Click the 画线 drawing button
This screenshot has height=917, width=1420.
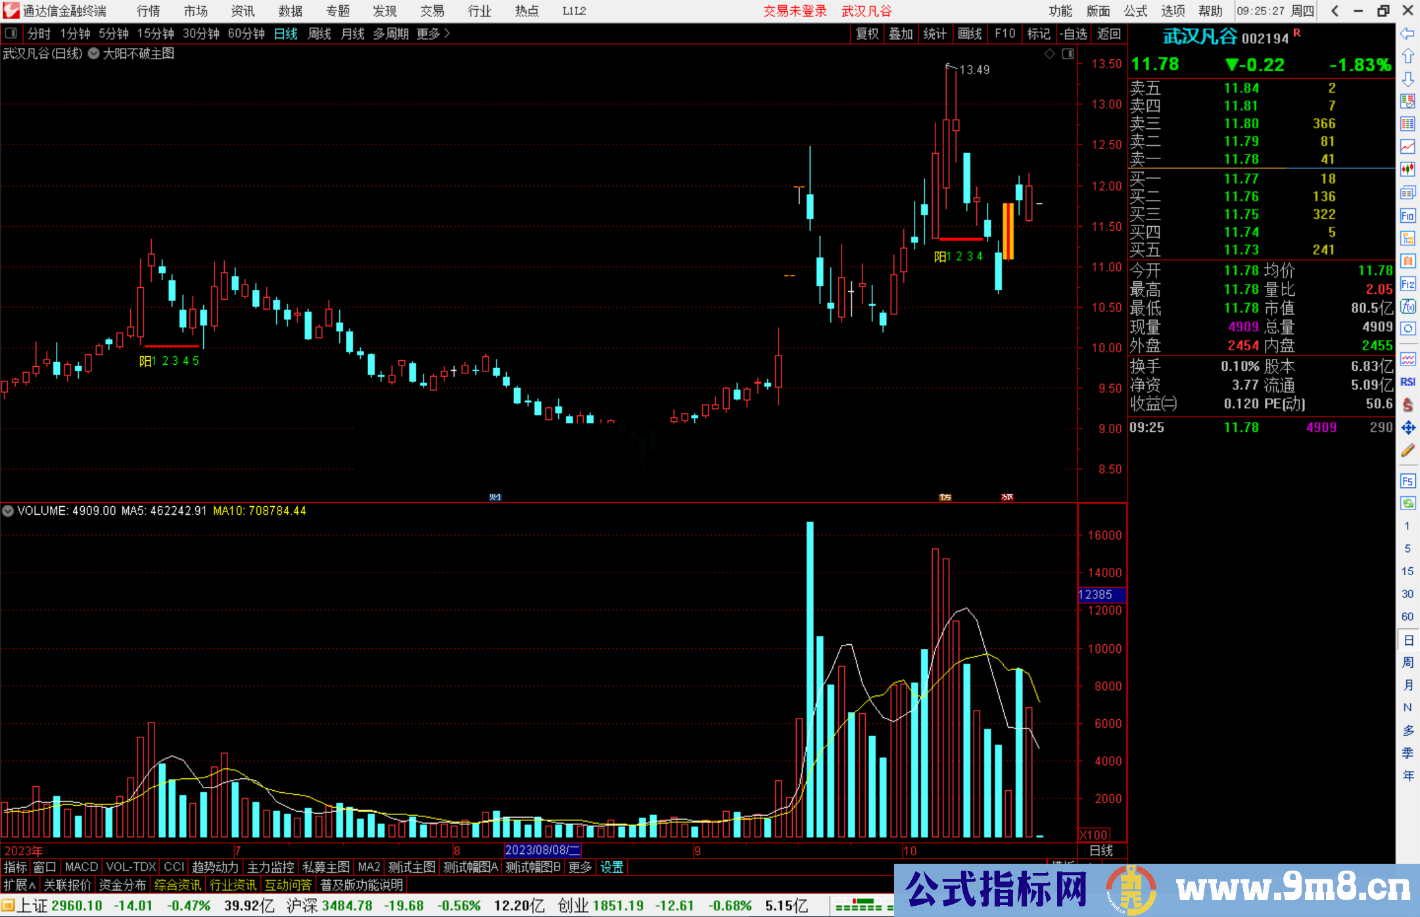pyautogui.click(x=970, y=34)
